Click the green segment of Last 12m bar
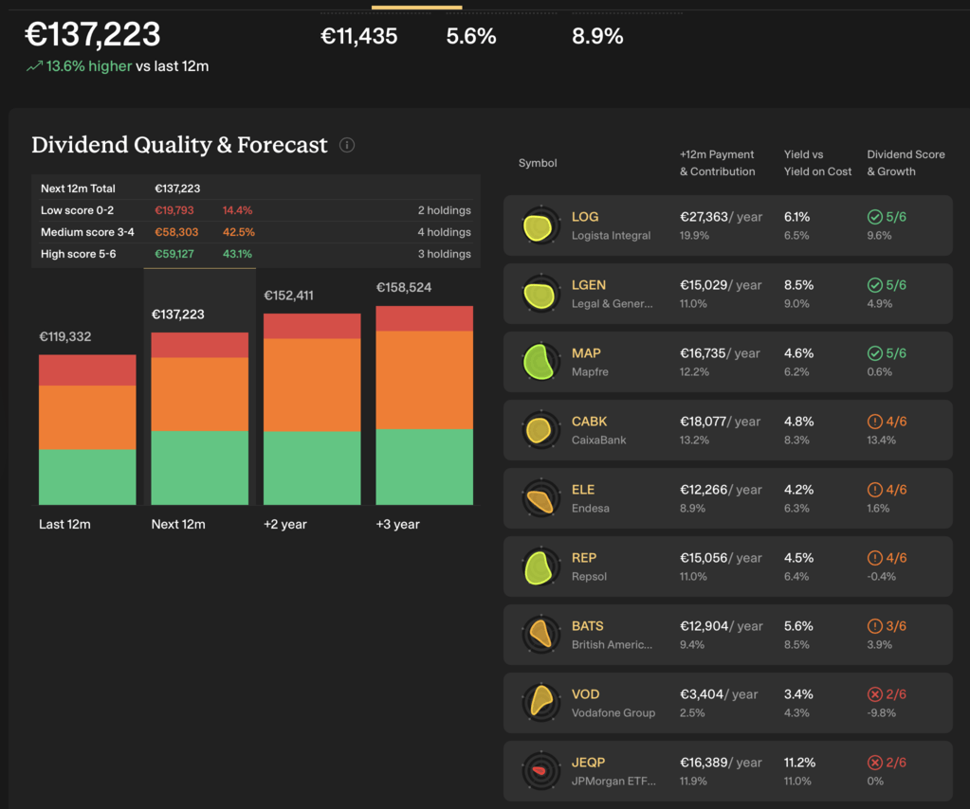The width and height of the screenshot is (970, 809). click(x=87, y=476)
